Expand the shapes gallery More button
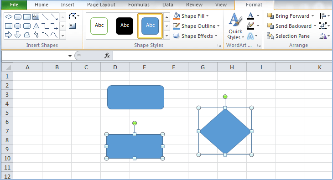The image size is (333, 180). [x=62, y=35]
